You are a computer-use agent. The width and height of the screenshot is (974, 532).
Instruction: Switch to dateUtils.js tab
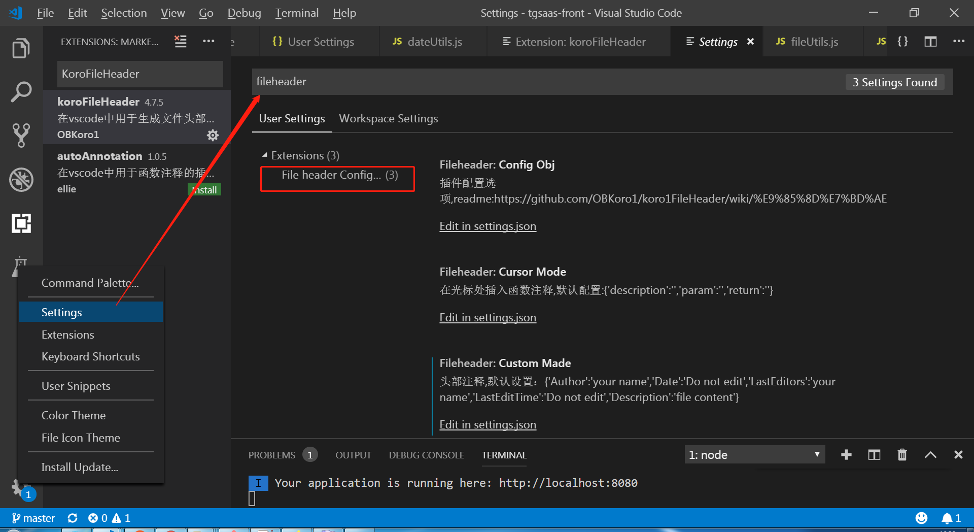tap(433, 42)
